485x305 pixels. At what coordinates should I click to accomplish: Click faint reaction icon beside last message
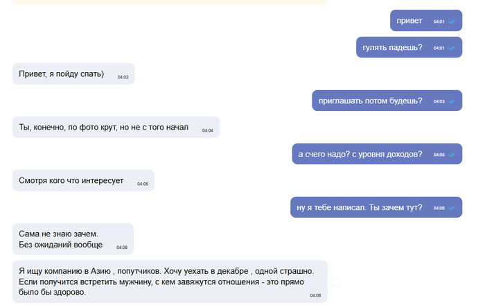(335, 281)
